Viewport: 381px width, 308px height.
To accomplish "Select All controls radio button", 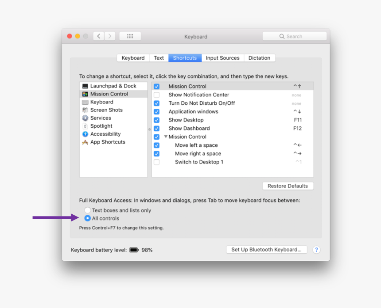I will [x=87, y=218].
